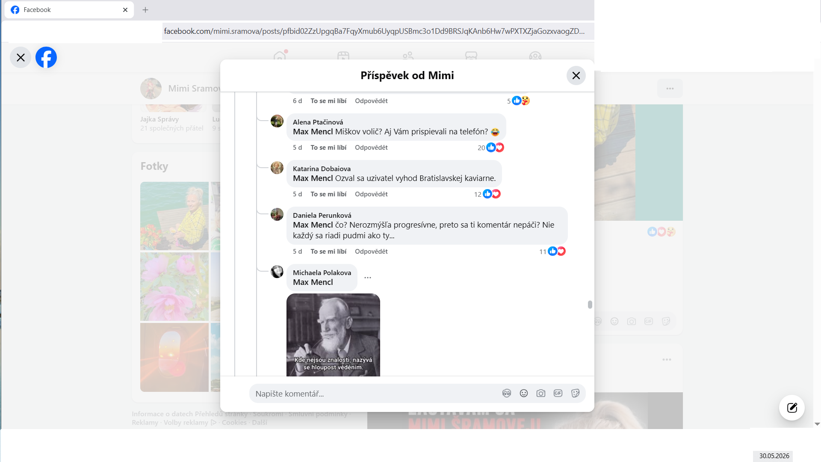Screen dimensions: 821x462
Task: Reply to Katarina Dobaiova's comment
Action: click(371, 194)
